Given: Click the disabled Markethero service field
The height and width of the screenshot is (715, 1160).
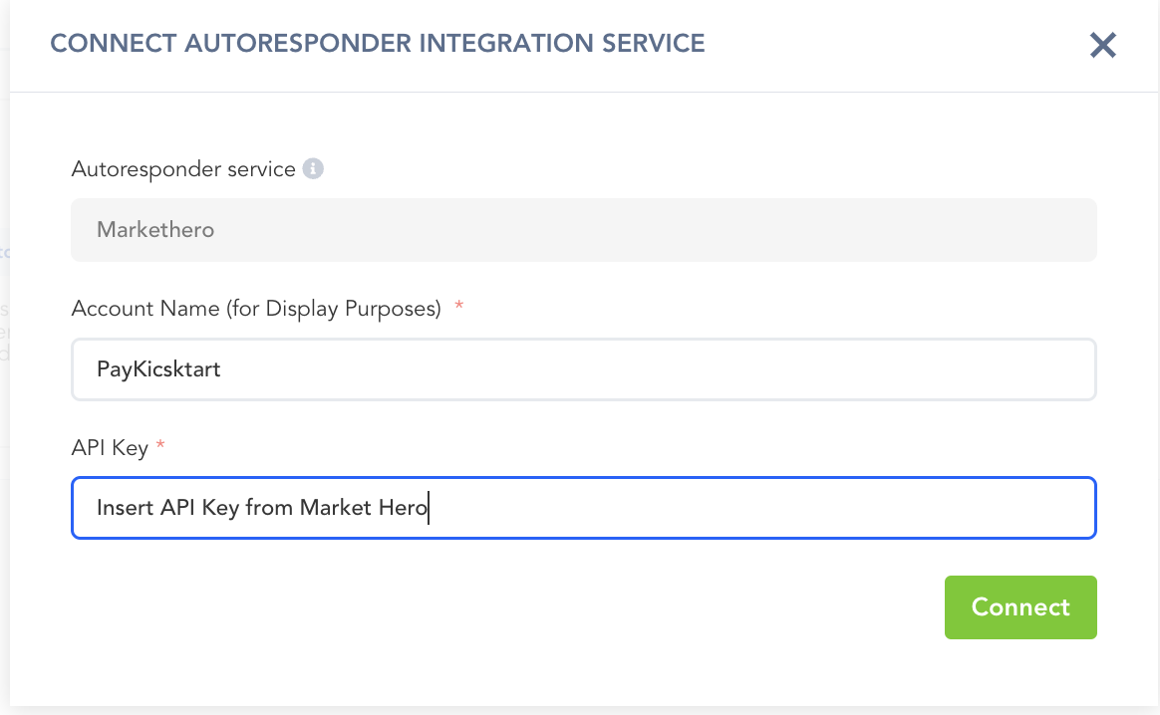Looking at the screenshot, I should 583,230.
